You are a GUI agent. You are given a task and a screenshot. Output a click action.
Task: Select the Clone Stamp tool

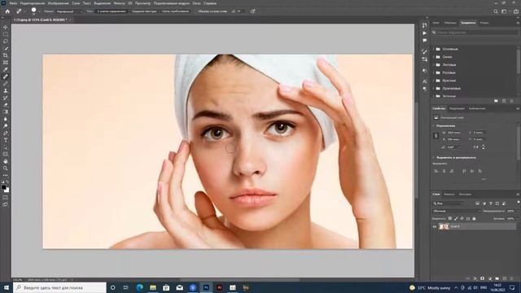[x=6, y=90]
